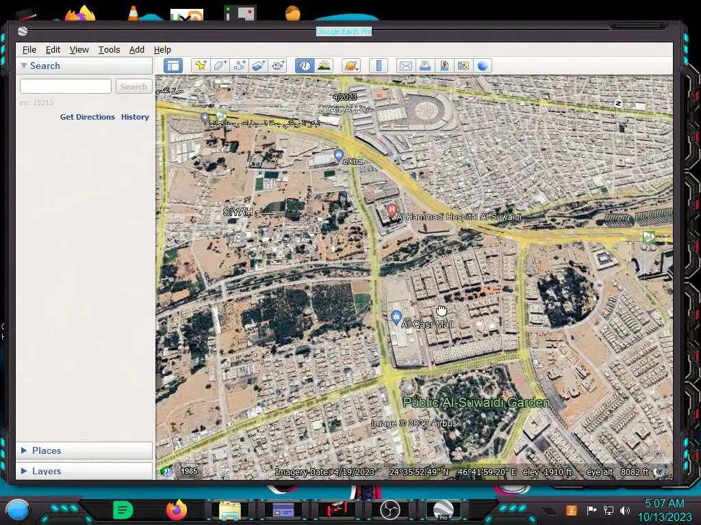
Task: Open the search History link
Action: click(x=135, y=117)
